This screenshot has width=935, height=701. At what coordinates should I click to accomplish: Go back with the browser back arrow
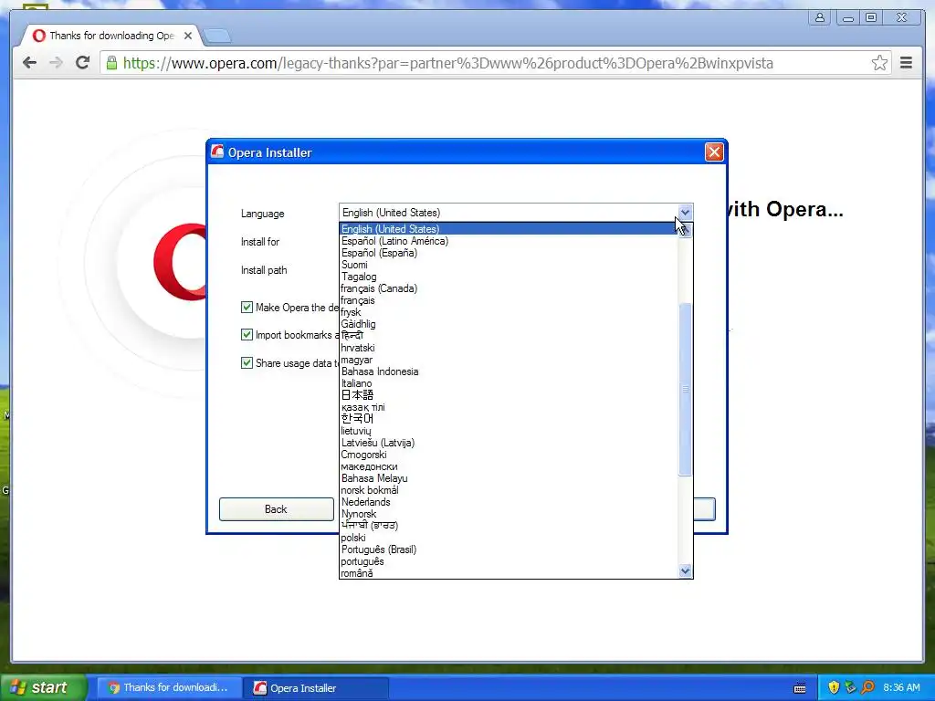[x=29, y=63]
